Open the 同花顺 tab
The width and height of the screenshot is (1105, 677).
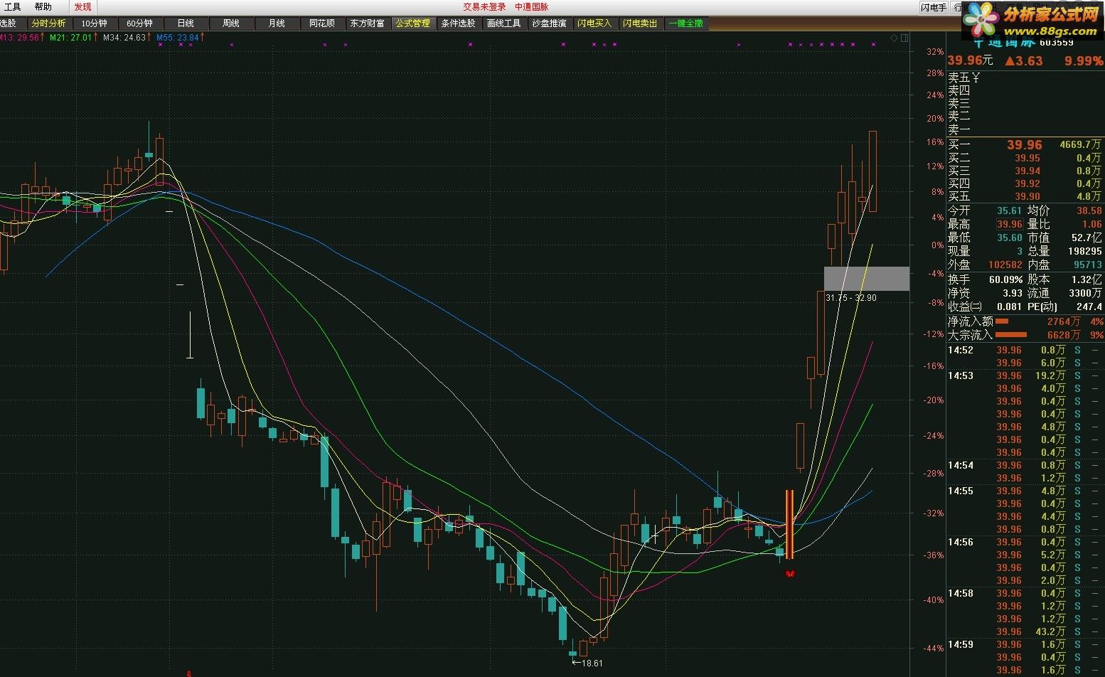(321, 23)
